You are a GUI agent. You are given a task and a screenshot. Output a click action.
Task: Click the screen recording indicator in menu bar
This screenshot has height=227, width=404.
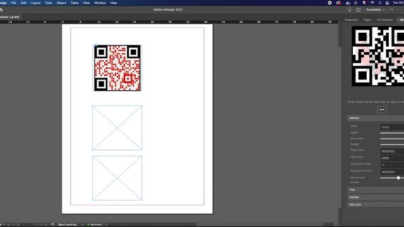(x=330, y=3)
